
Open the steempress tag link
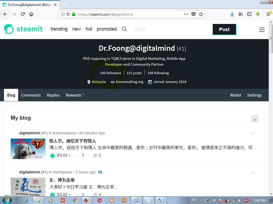point(62,172)
